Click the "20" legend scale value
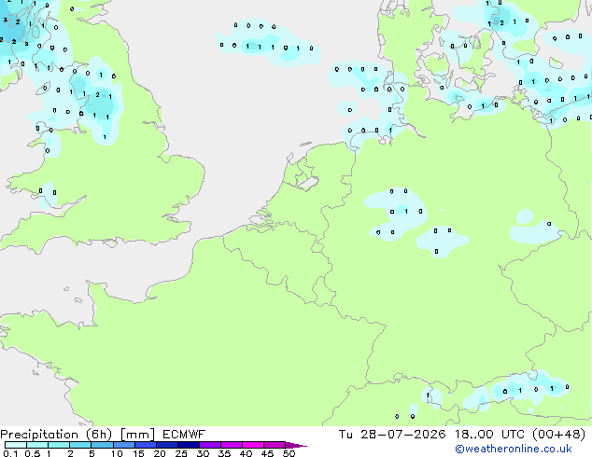This screenshot has width=592, height=457. [x=160, y=453]
